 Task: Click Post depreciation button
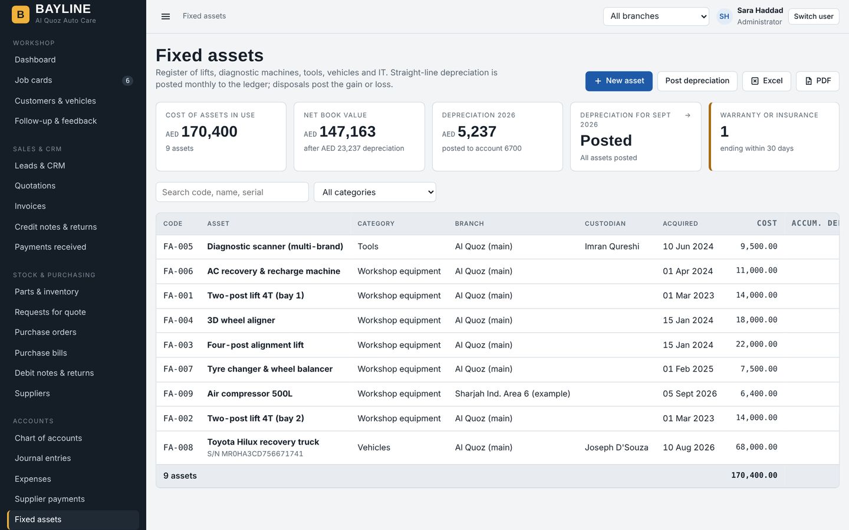pos(697,81)
